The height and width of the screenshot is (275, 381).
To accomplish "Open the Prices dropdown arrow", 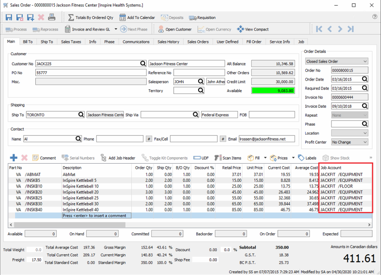I will (x=293, y=158).
